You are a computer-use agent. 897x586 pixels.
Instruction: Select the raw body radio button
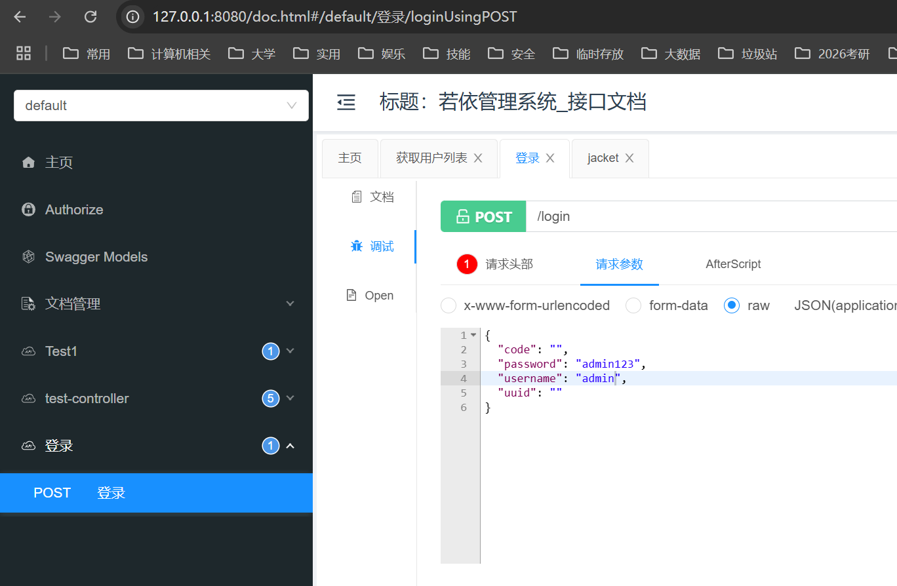click(732, 305)
